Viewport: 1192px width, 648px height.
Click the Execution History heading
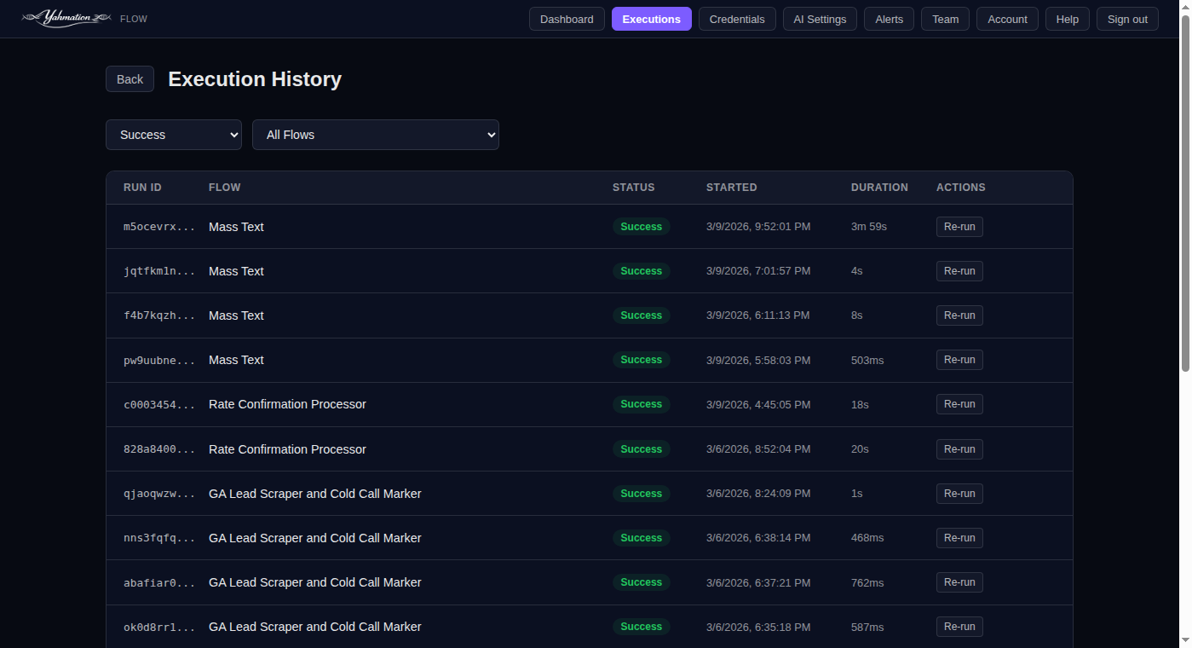(255, 79)
